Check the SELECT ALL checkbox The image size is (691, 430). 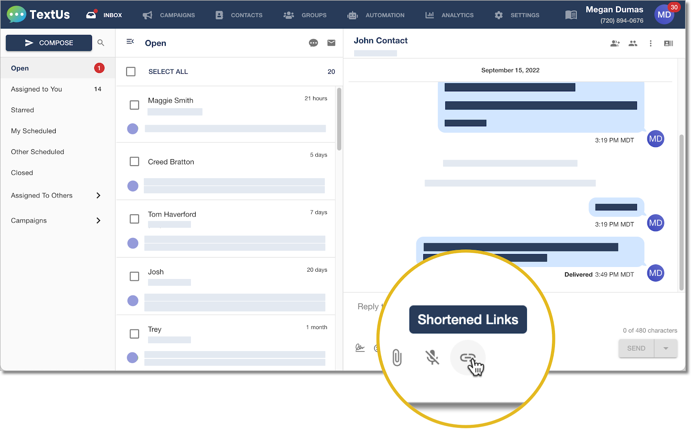pyautogui.click(x=131, y=72)
